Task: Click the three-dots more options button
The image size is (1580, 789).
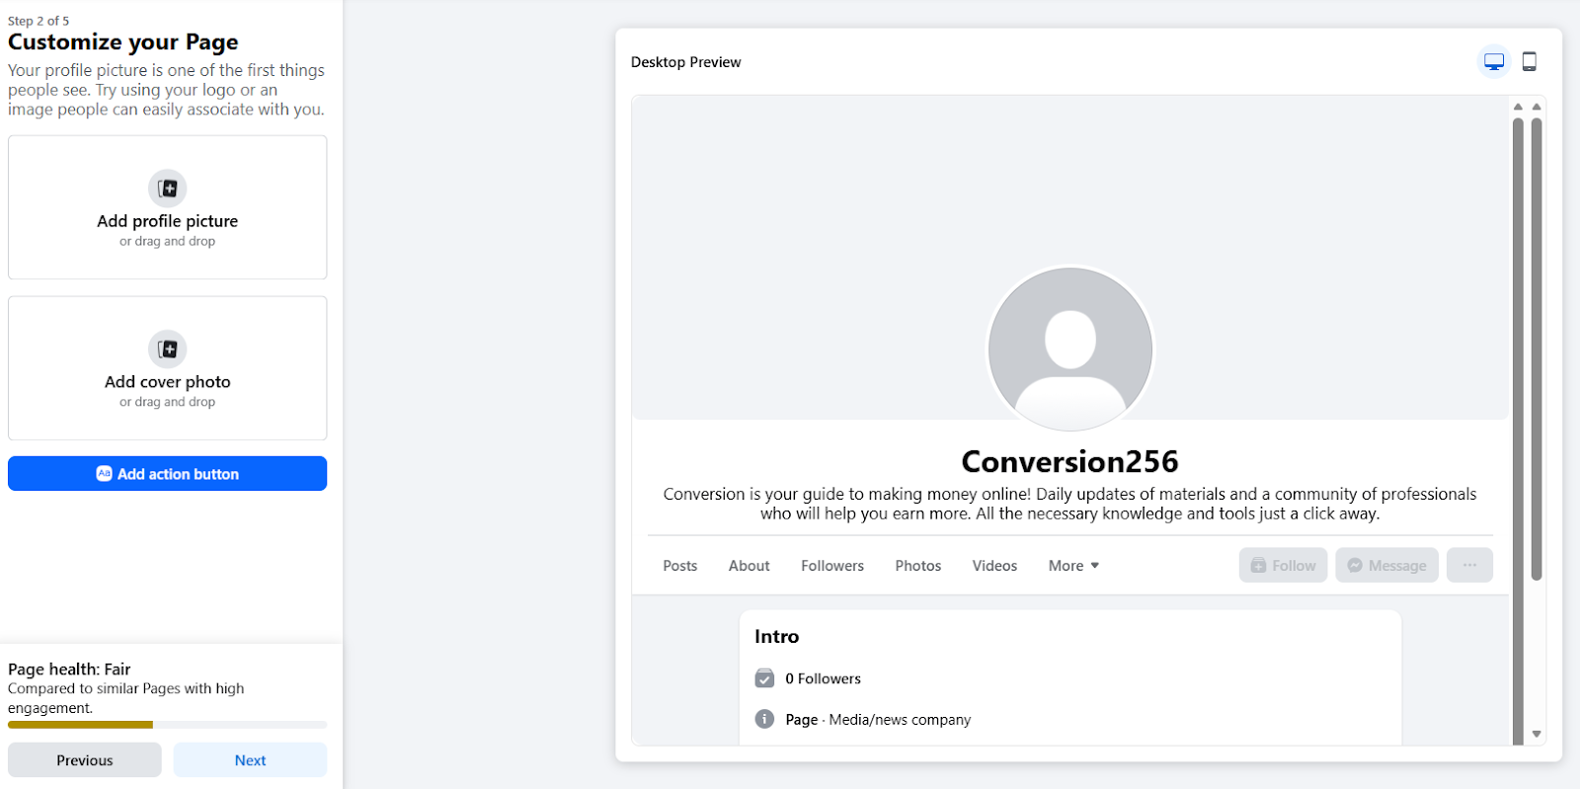Action: [1469, 565]
